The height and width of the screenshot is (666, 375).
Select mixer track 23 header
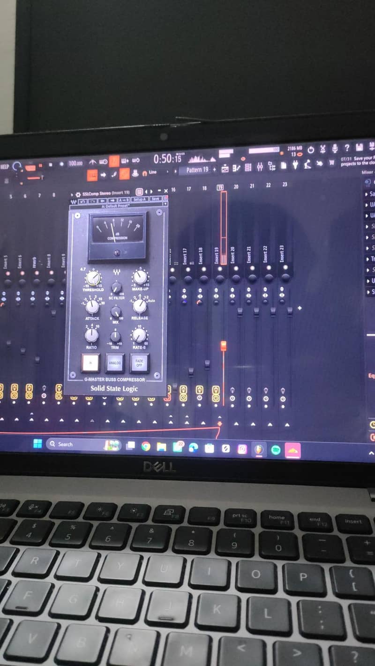[285, 185]
